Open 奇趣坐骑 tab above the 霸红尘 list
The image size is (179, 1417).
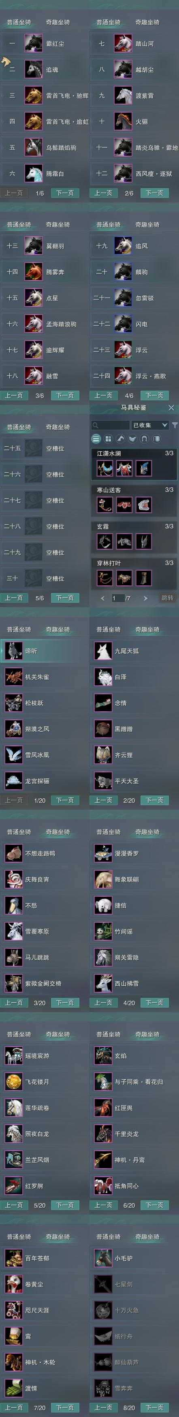coord(58,22)
